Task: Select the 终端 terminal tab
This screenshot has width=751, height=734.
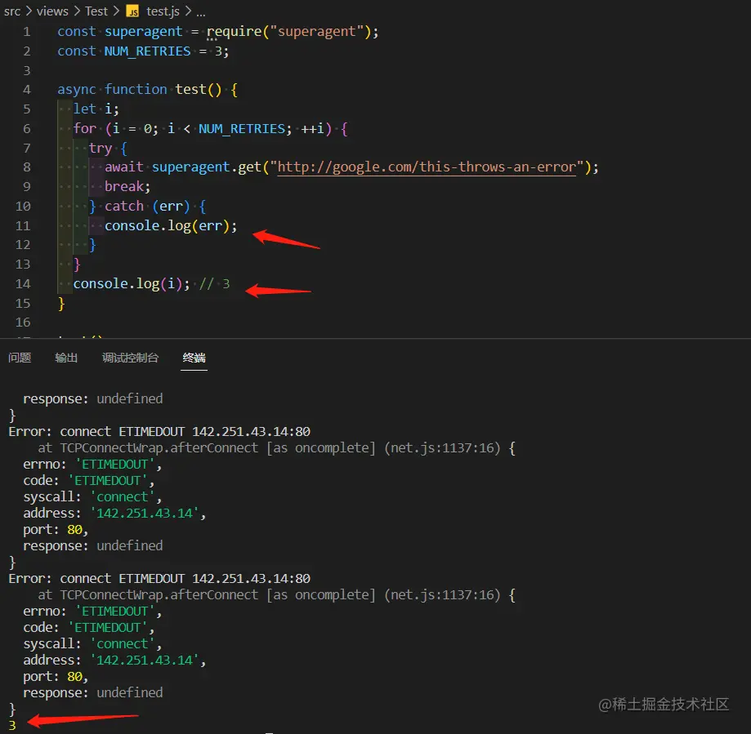Action: tap(194, 358)
